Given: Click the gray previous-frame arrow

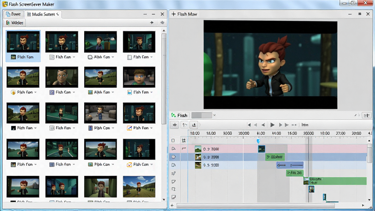Looking at the screenshot, I should click(255, 125).
